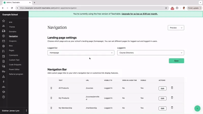This screenshot has height=114, width=203.
Task: Go to Theme in Site menu
Action: [x=12, y=27]
